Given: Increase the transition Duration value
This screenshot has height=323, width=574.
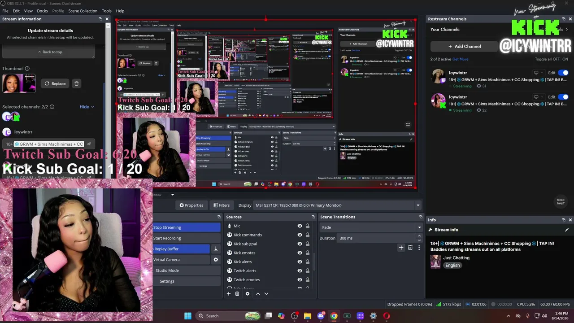Looking at the screenshot, I should click(x=419, y=236).
